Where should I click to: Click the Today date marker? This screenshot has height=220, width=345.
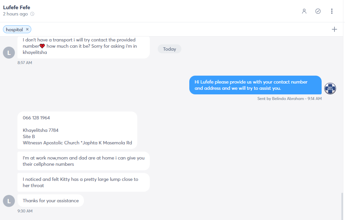(x=170, y=49)
